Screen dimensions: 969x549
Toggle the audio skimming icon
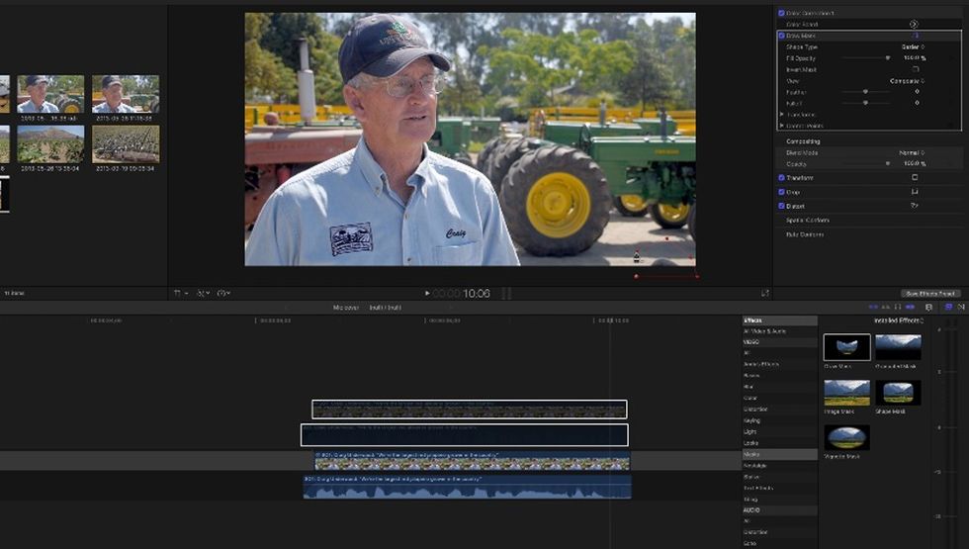click(x=886, y=308)
